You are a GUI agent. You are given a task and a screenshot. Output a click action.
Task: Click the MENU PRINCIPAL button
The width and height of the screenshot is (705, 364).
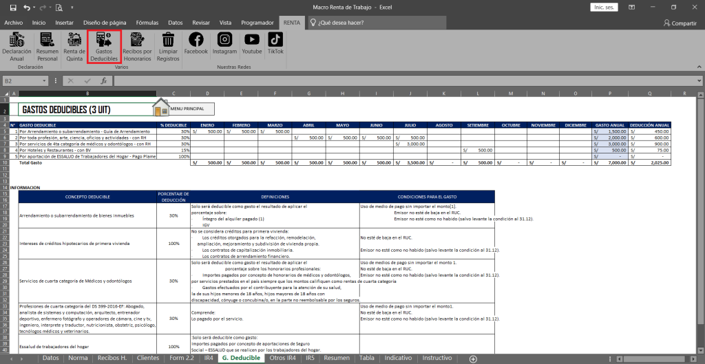(x=187, y=109)
